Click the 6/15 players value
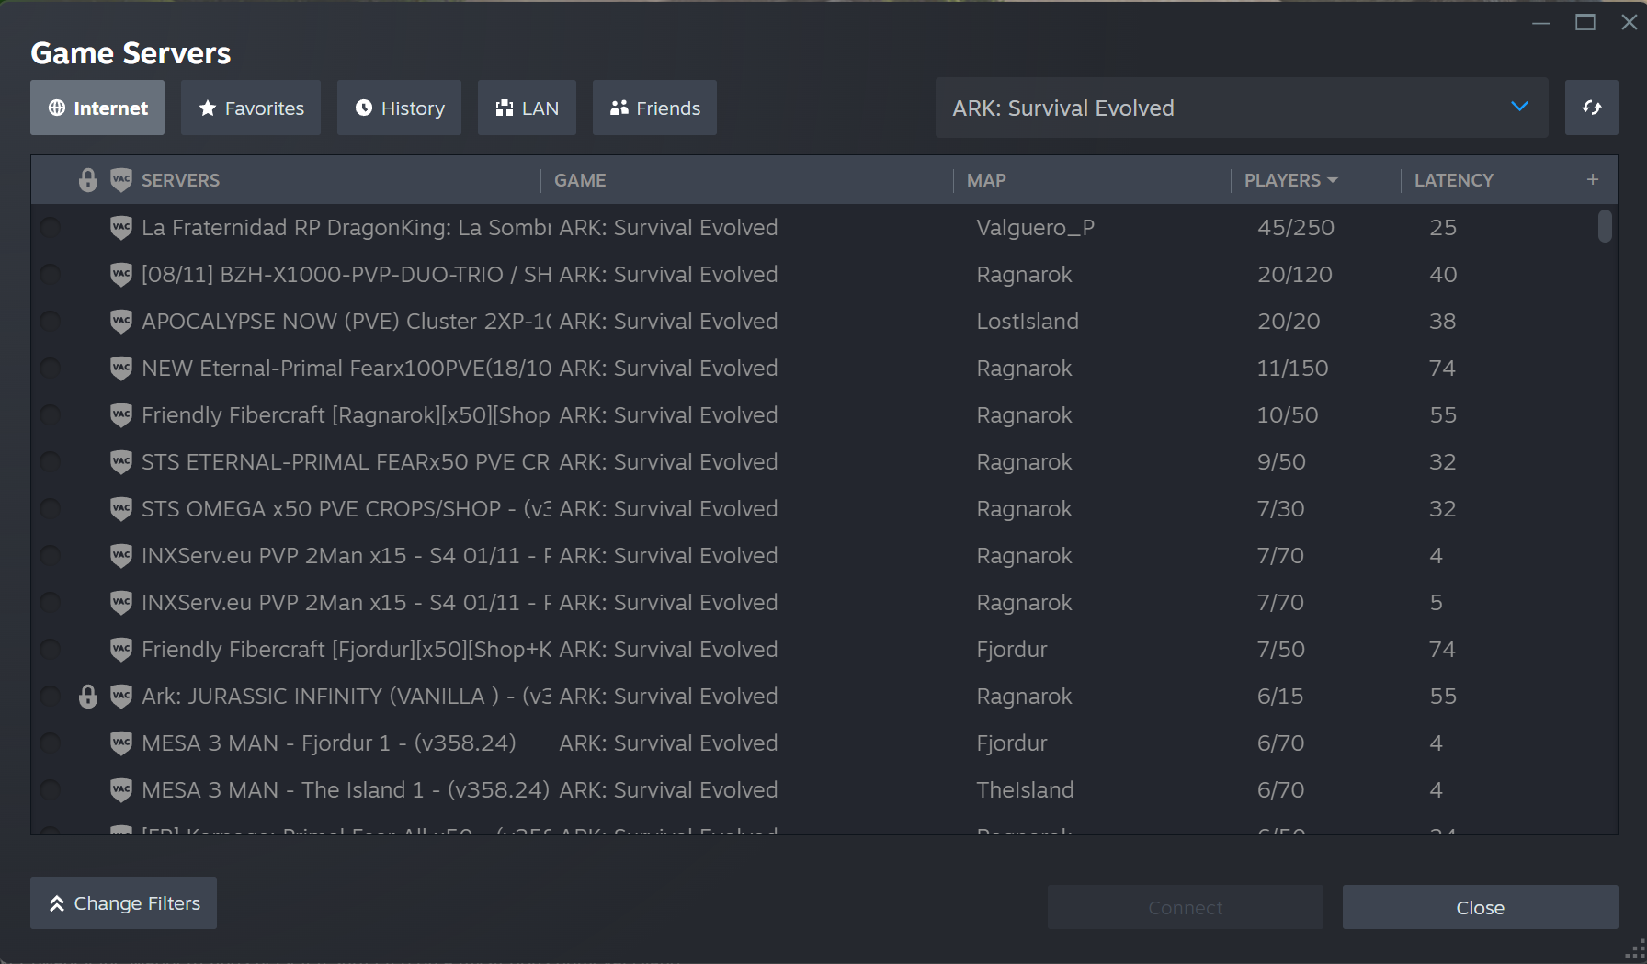Image resolution: width=1647 pixels, height=964 pixels. click(1280, 696)
